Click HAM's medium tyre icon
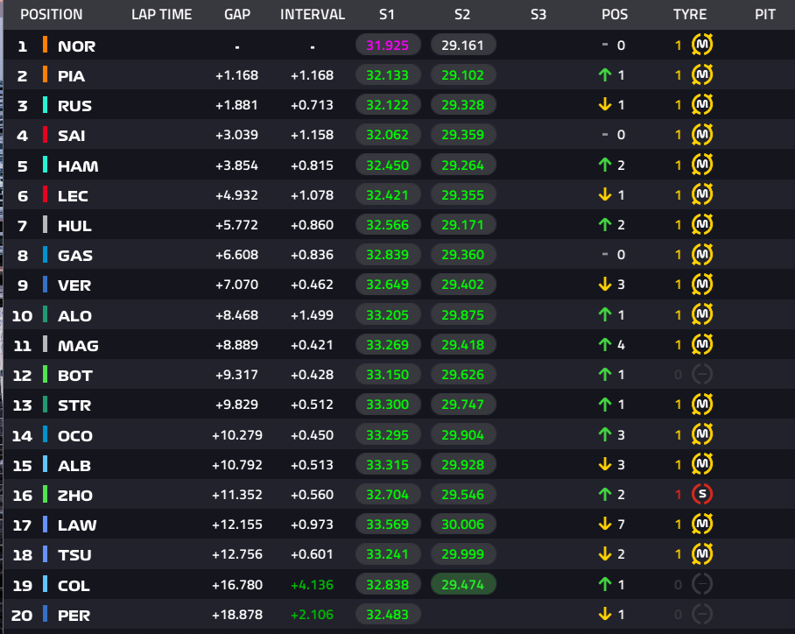 (x=702, y=165)
